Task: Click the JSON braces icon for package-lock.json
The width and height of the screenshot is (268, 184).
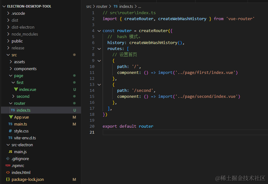Action: pos(8,179)
